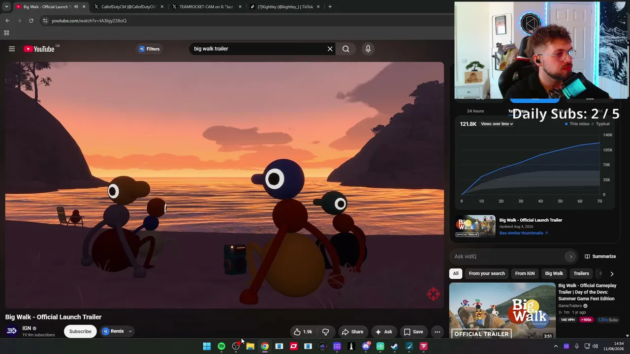Summarize the video with vidIQ
Screen dimensions: 630x354
[600, 257]
